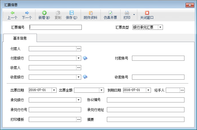The height and width of the screenshot is (130, 197).
Task: Click the 汇票编号 input field
Action: [56, 27]
